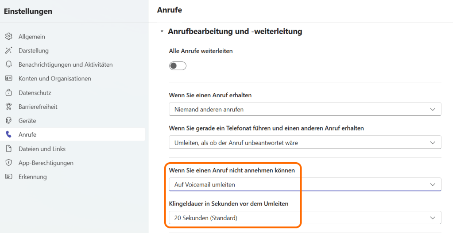Screen dimensions: 453x233
Task: Click the shield icon for App-Berechtigungen
Action: click(8, 163)
